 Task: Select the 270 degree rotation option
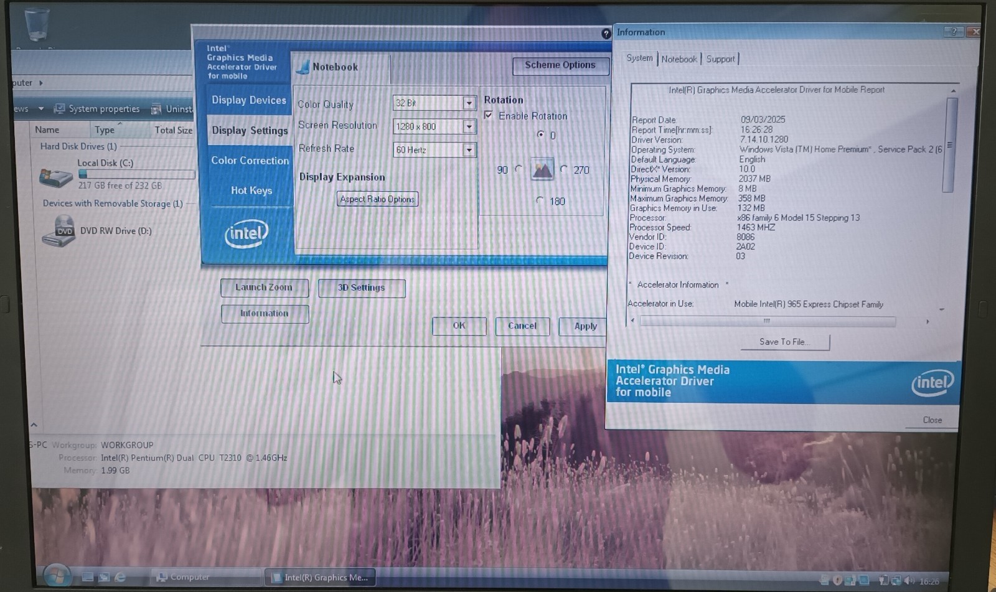564,169
